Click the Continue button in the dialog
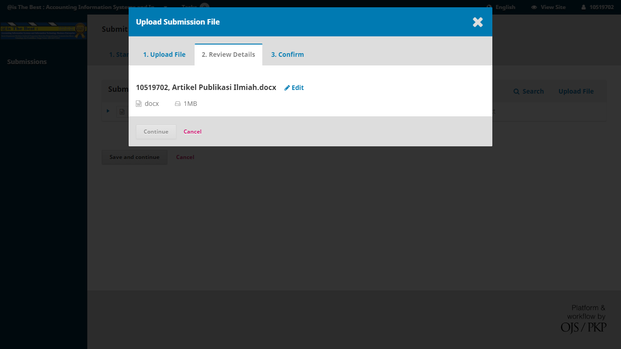621x349 pixels. pyautogui.click(x=156, y=132)
